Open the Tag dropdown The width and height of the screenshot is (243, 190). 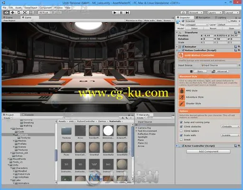click(x=196, y=25)
